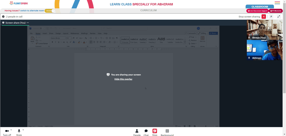The image size is (286, 136).
Task: Open Background effects
Action: [167, 132]
